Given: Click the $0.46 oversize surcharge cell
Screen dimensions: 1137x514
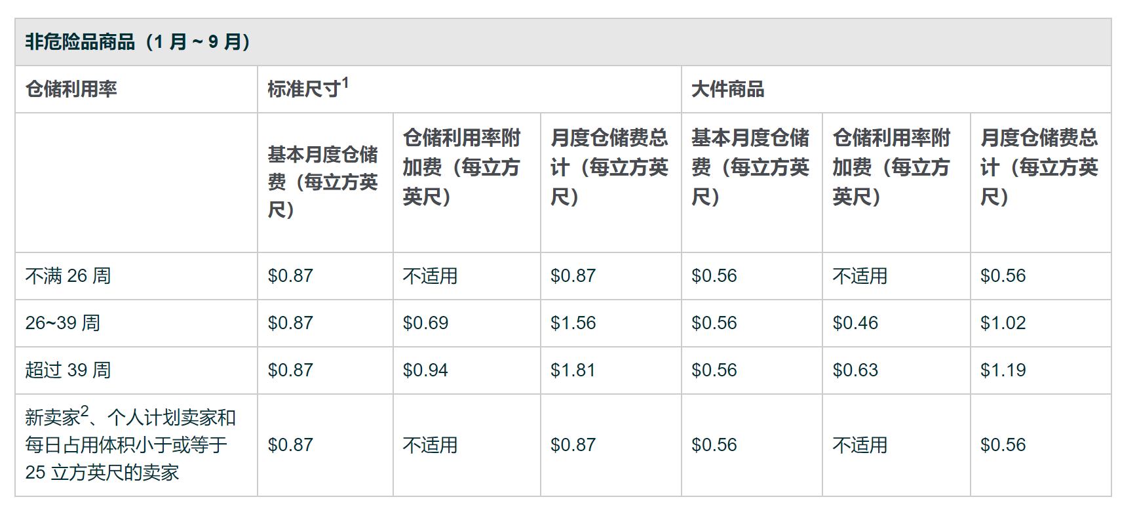Looking at the screenshot, I should 855,323.
